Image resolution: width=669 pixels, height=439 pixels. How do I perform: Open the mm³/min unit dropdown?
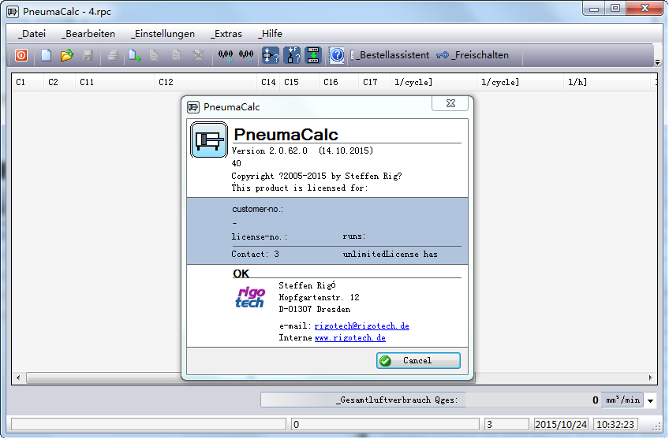(x=650, y=400)
